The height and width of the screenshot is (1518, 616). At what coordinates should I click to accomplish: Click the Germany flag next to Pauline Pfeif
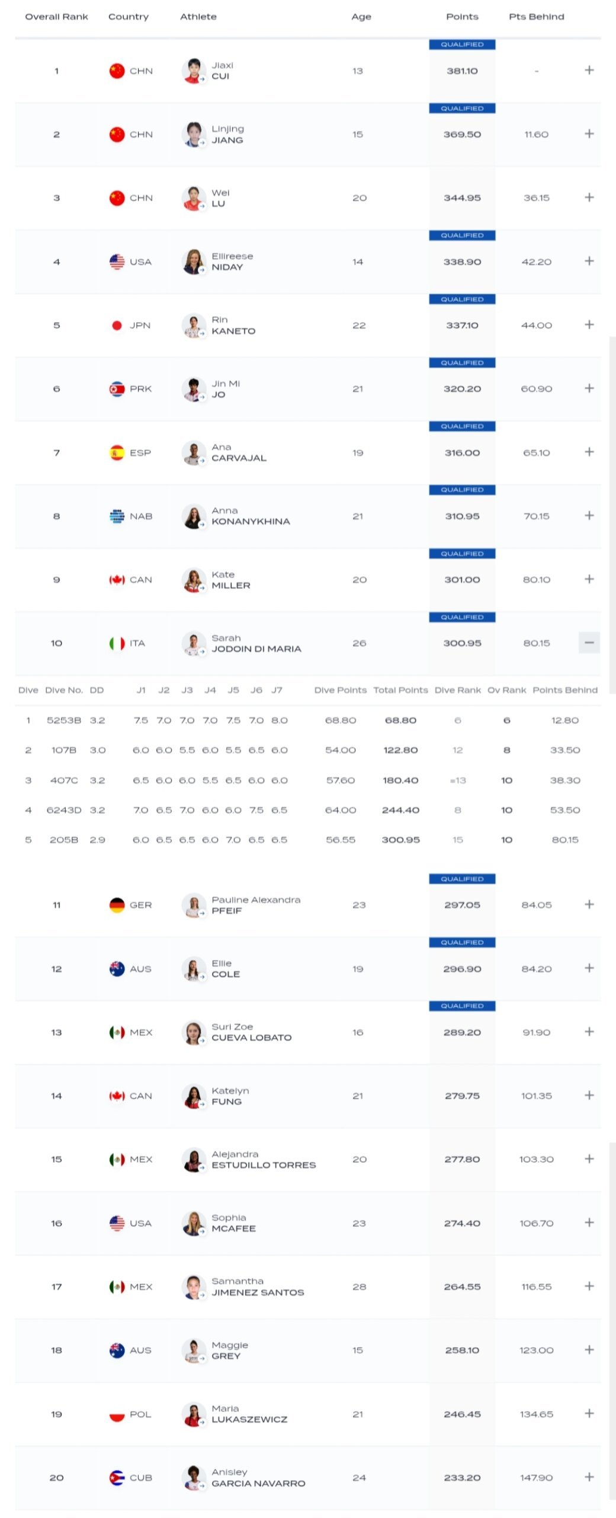(x=117, y=905)
